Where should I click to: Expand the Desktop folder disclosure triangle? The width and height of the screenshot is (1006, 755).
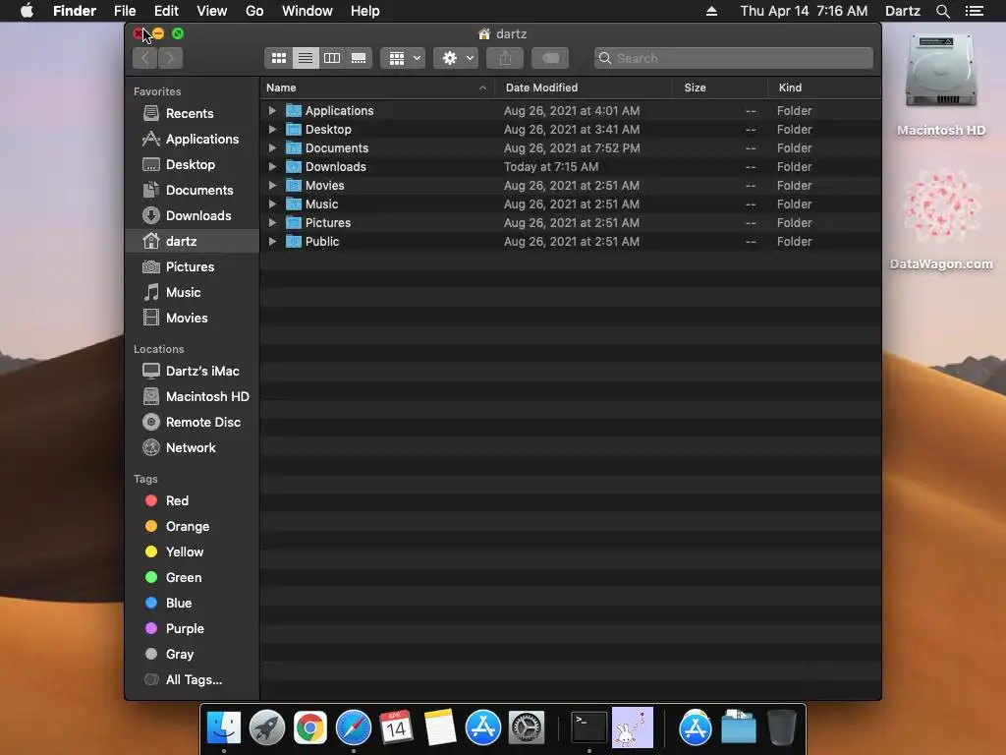point(272,129)
